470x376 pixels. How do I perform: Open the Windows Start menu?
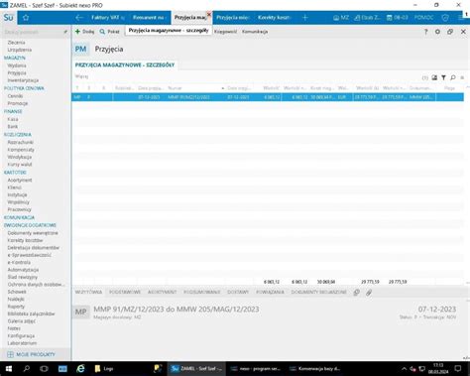tap(9, 368)
